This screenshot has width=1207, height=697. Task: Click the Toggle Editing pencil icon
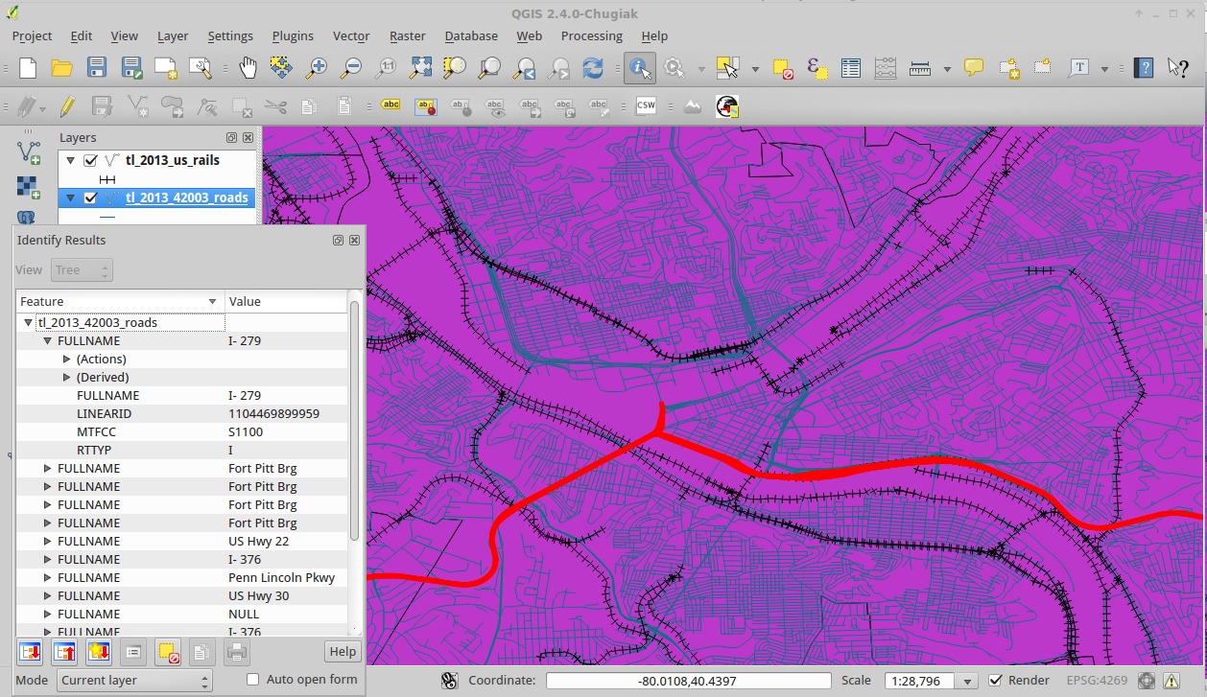click(x=67, y=106)
